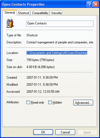Click the Open Contacts shortcut icon
Screen dimensions: 100x138
(x=10, y=23)
